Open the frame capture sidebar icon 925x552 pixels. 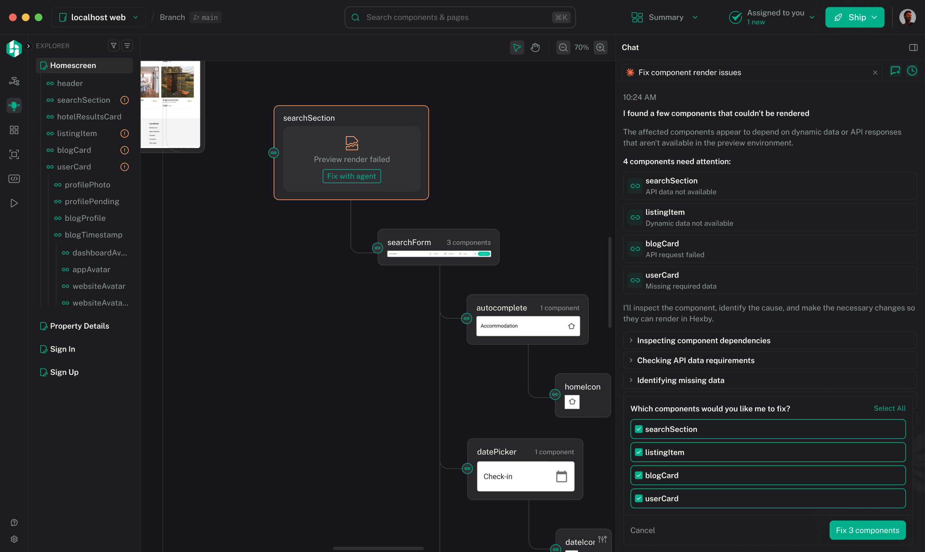click(x=14, y=154)
